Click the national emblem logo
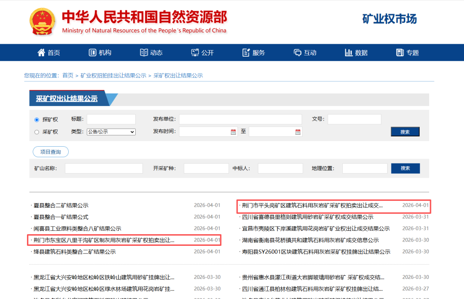 point(43,21)
